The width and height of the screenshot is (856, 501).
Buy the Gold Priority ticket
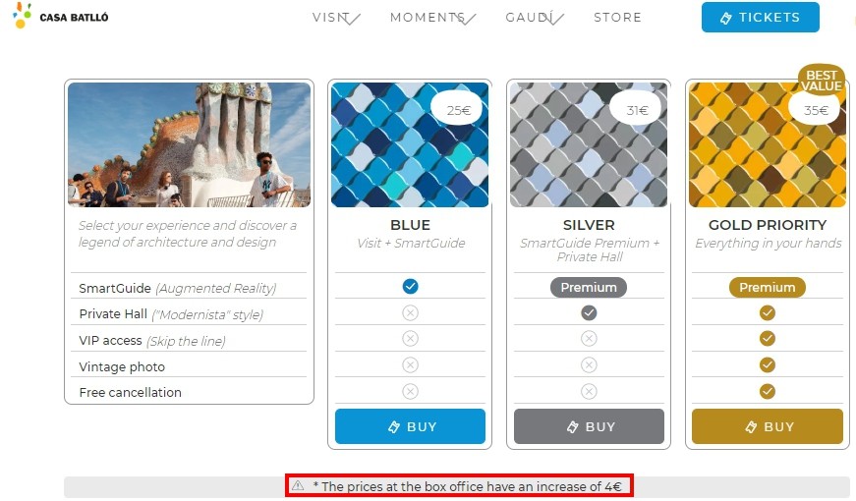click(x=767, y=426)
